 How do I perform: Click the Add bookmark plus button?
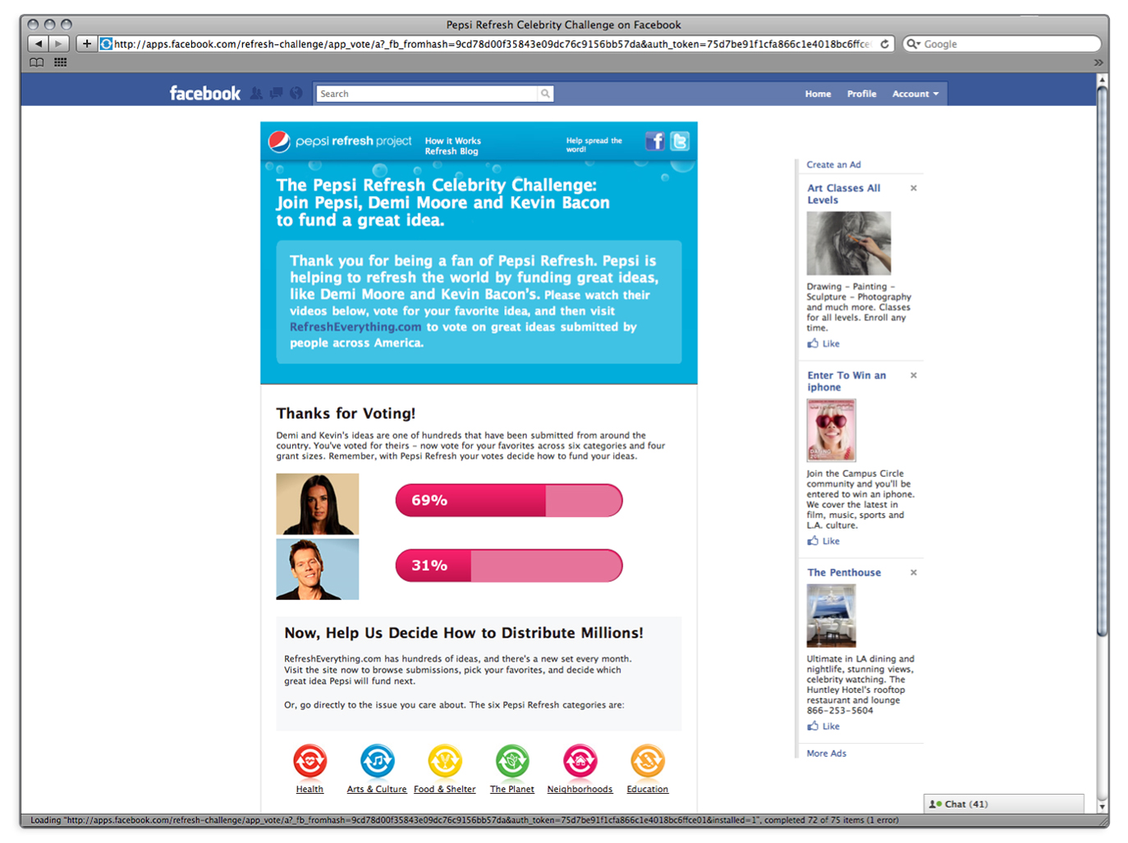[x=86, y=44]
